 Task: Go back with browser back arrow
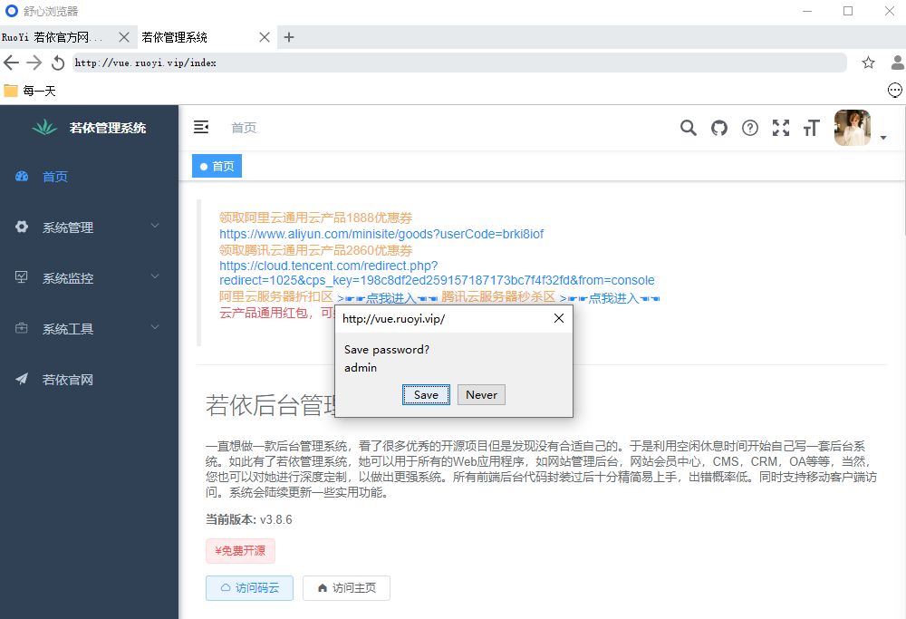click(x=11, y=63)
